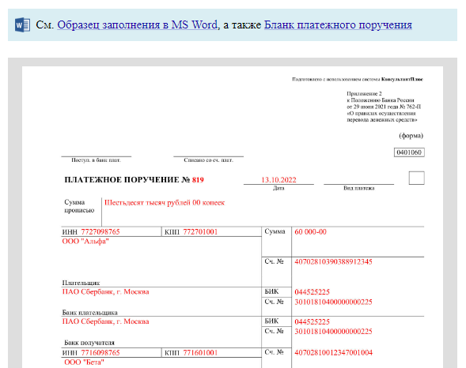Click label Поступ. в банк плат.
466x368 pixels.
click(x=96, y=160)
